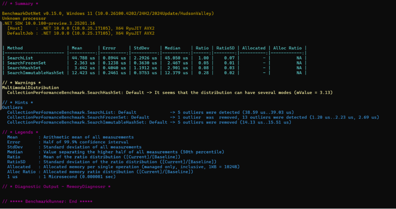Click the RatioSD value '0.03'
Viewport: 396px width, 209px height.
[229, 68]
